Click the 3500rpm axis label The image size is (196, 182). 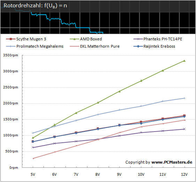click(11, 55)
